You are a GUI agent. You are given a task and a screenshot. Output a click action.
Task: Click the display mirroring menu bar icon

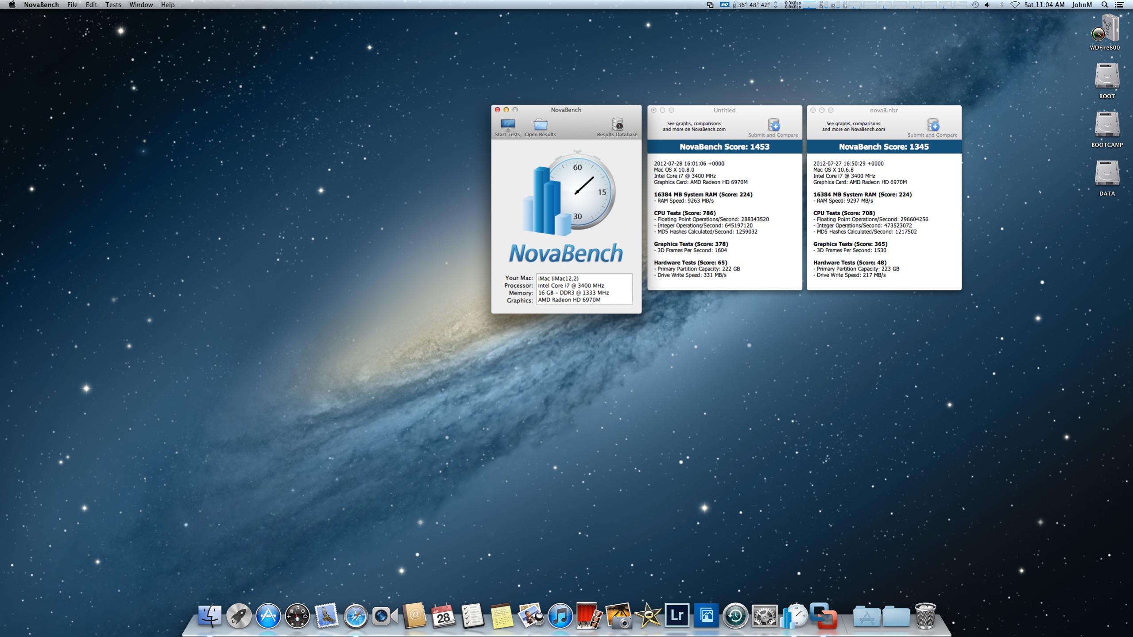pyautogui.click(x=710, y=4)
